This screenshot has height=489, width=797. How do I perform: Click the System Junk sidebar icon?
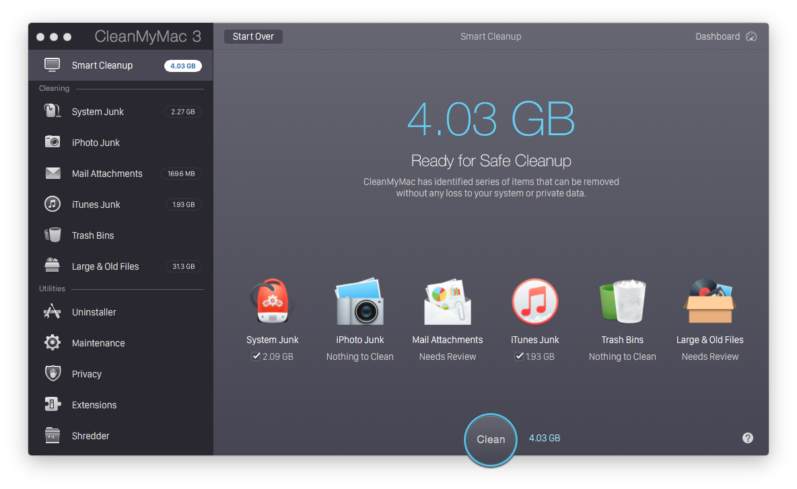coord(52,111)
